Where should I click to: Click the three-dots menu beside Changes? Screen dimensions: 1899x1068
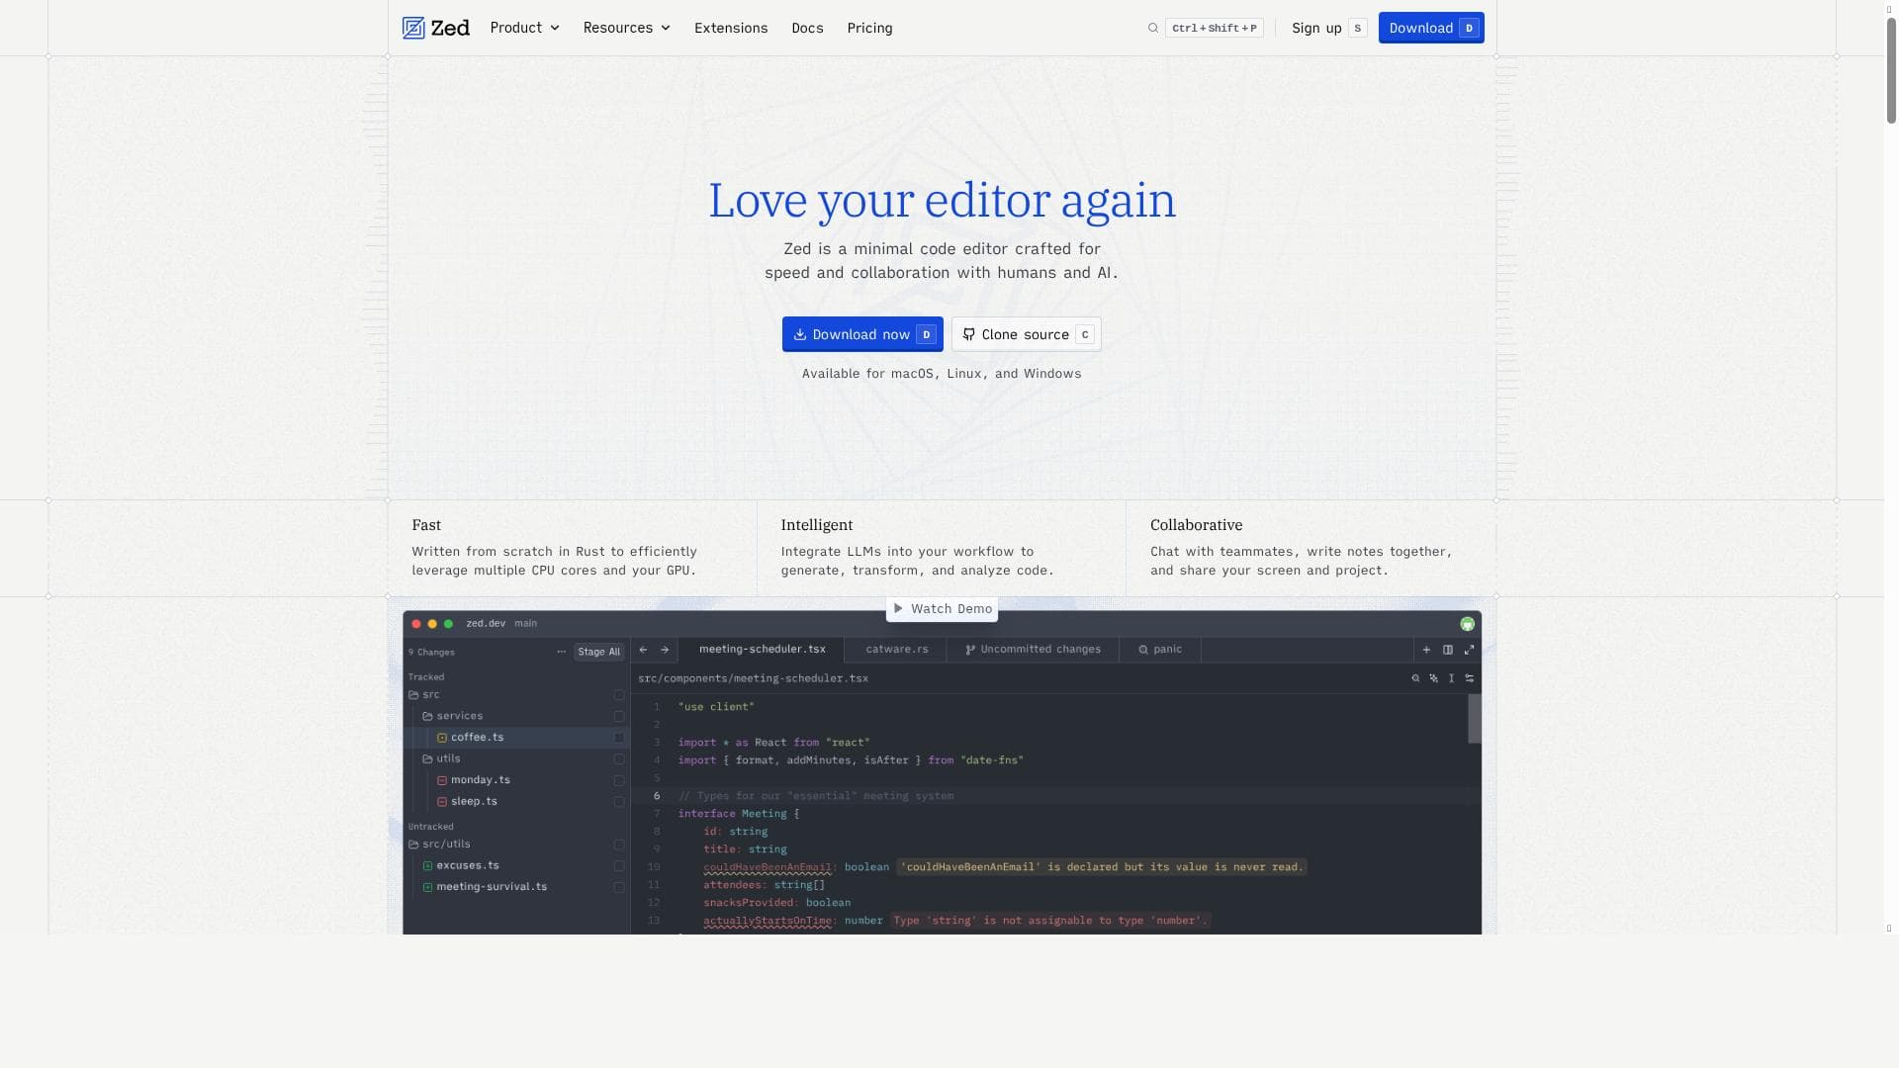[561, 652]
